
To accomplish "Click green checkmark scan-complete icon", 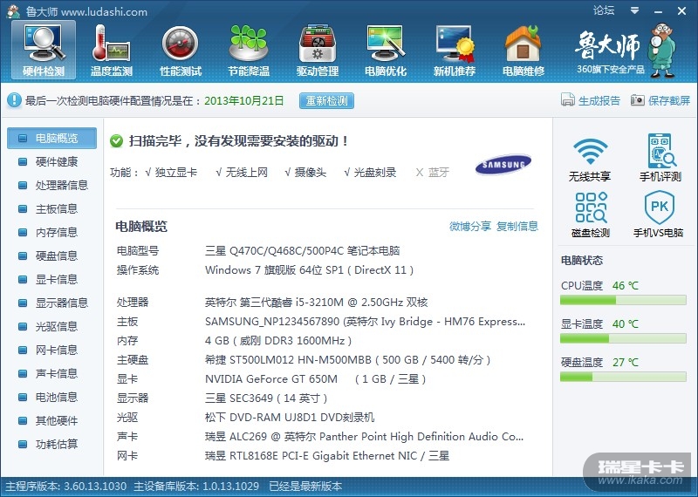I will (x=116, y=141).
